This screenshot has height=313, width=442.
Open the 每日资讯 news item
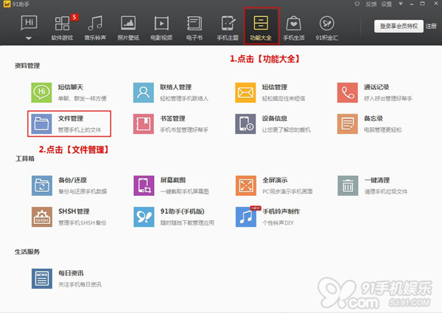42,278
